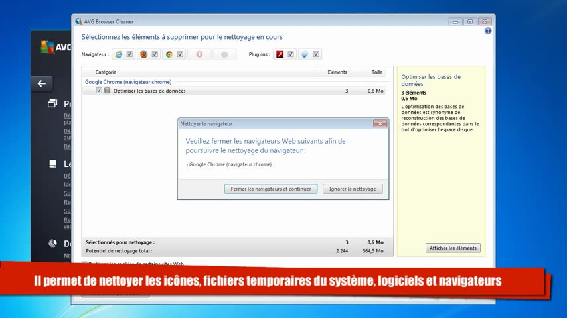Sort by Catégorie column header

click(106, 72)
